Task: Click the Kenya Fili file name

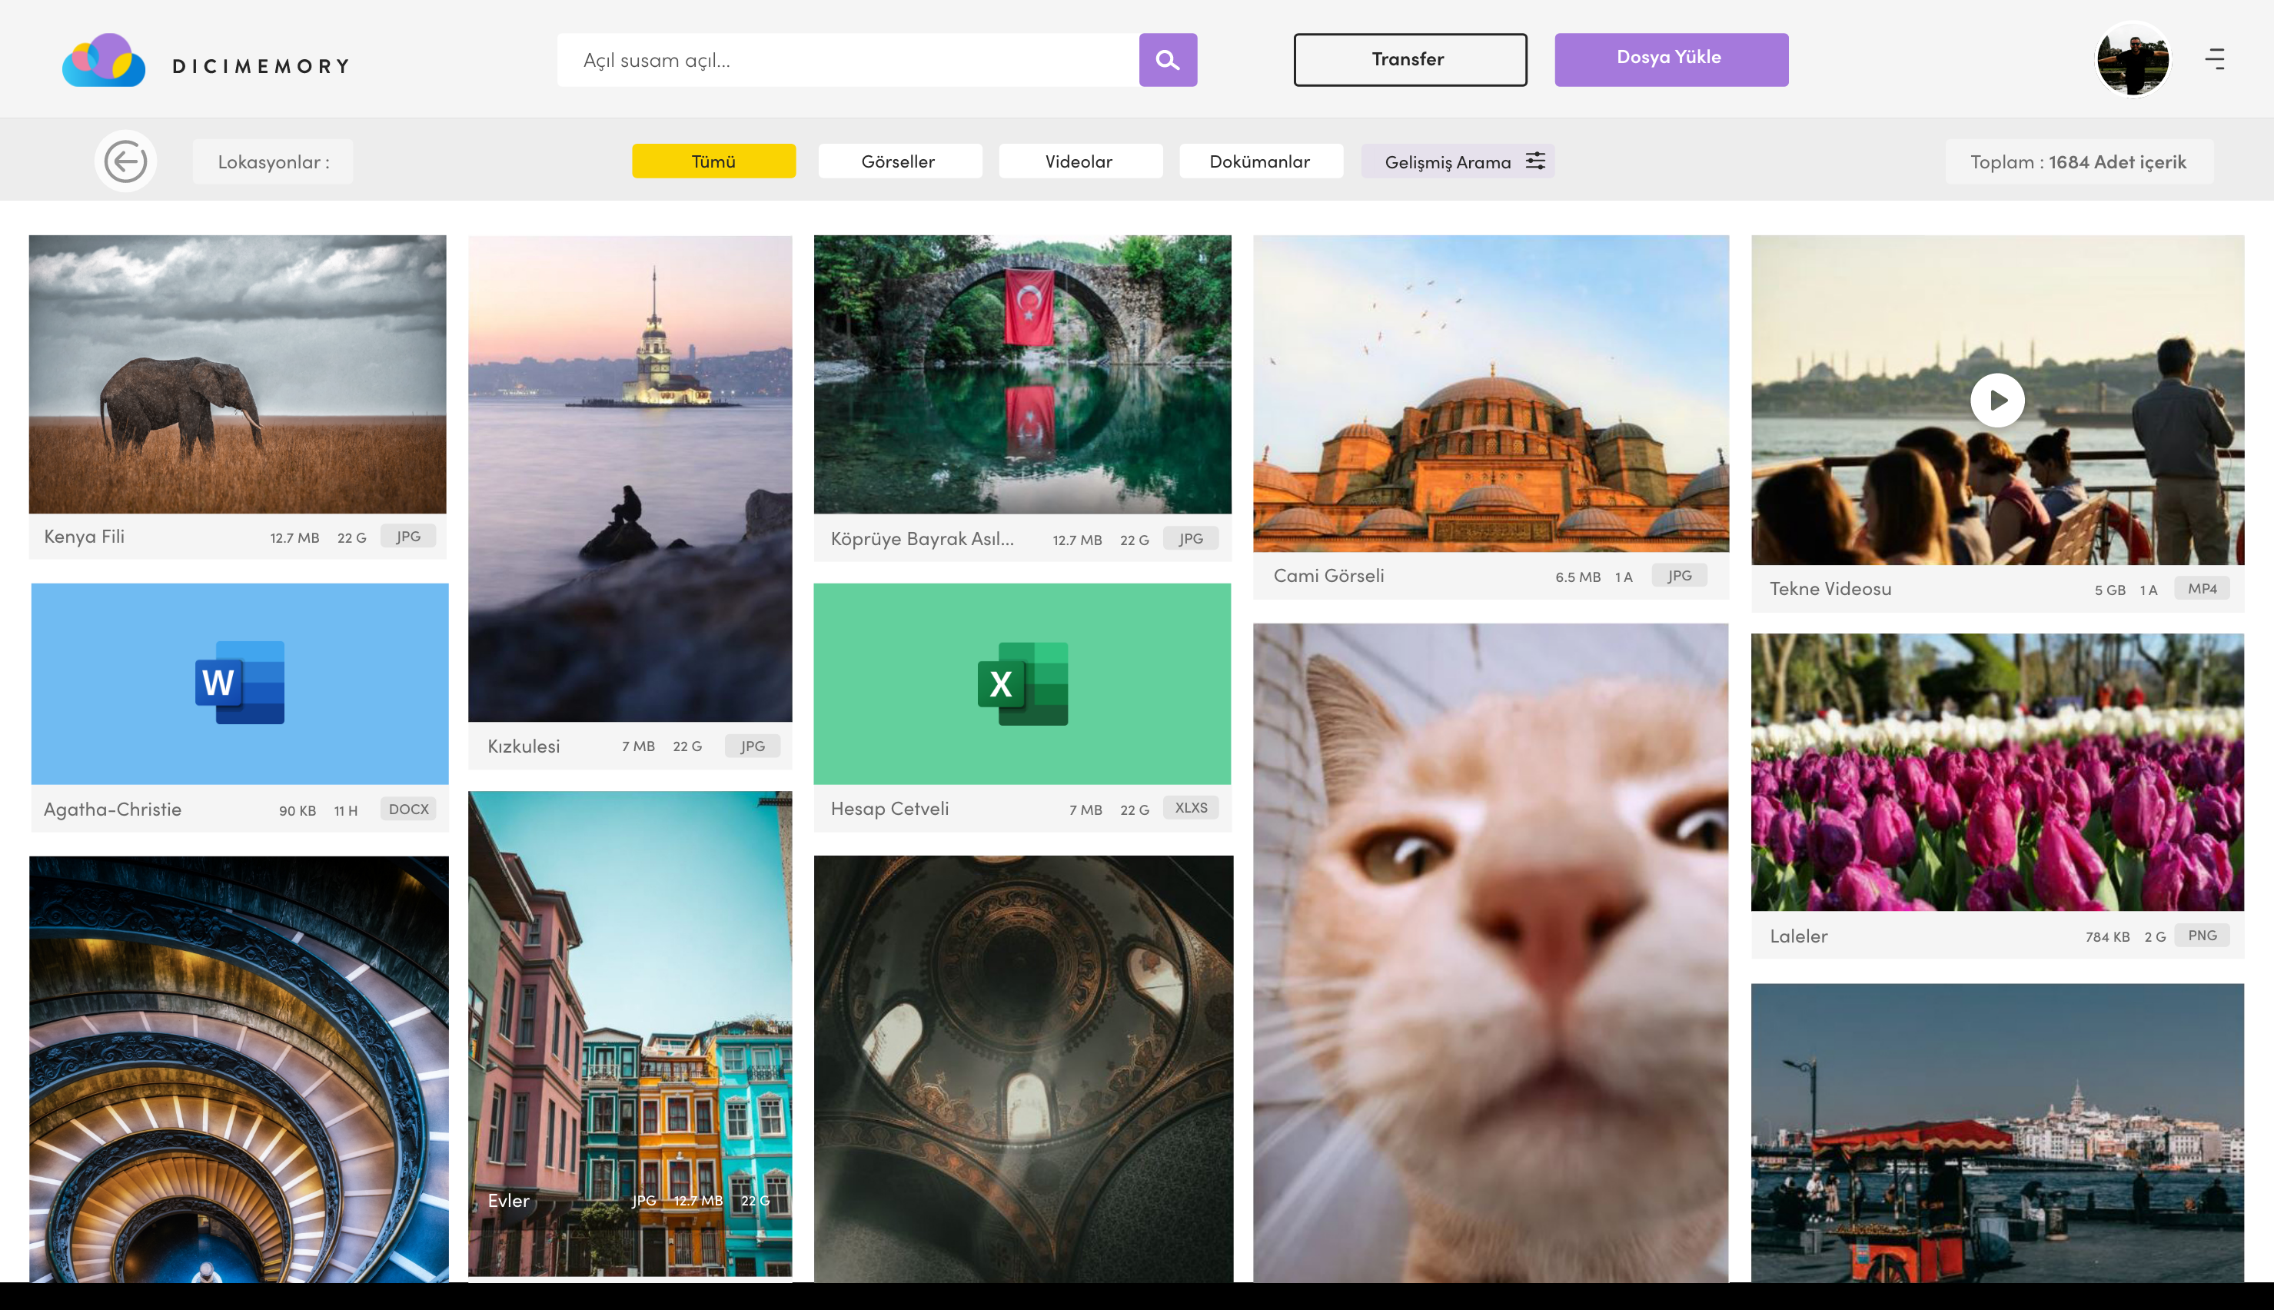Action: tap(85, 537)
